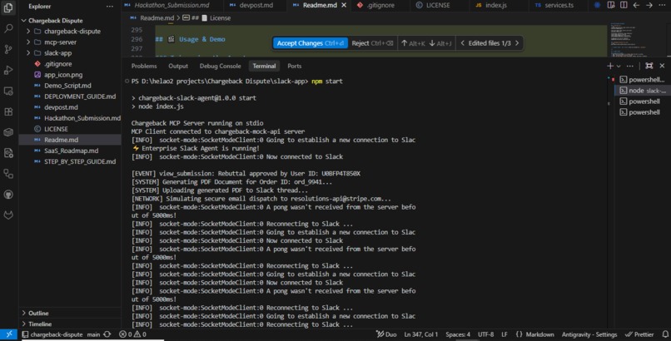
Task: Close the terminal panel
Action: click(662, 66)
